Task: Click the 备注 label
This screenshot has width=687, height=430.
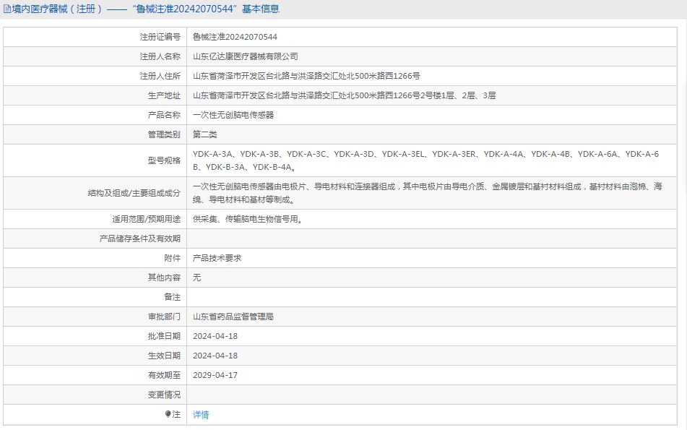Action: tap(172, 297)
